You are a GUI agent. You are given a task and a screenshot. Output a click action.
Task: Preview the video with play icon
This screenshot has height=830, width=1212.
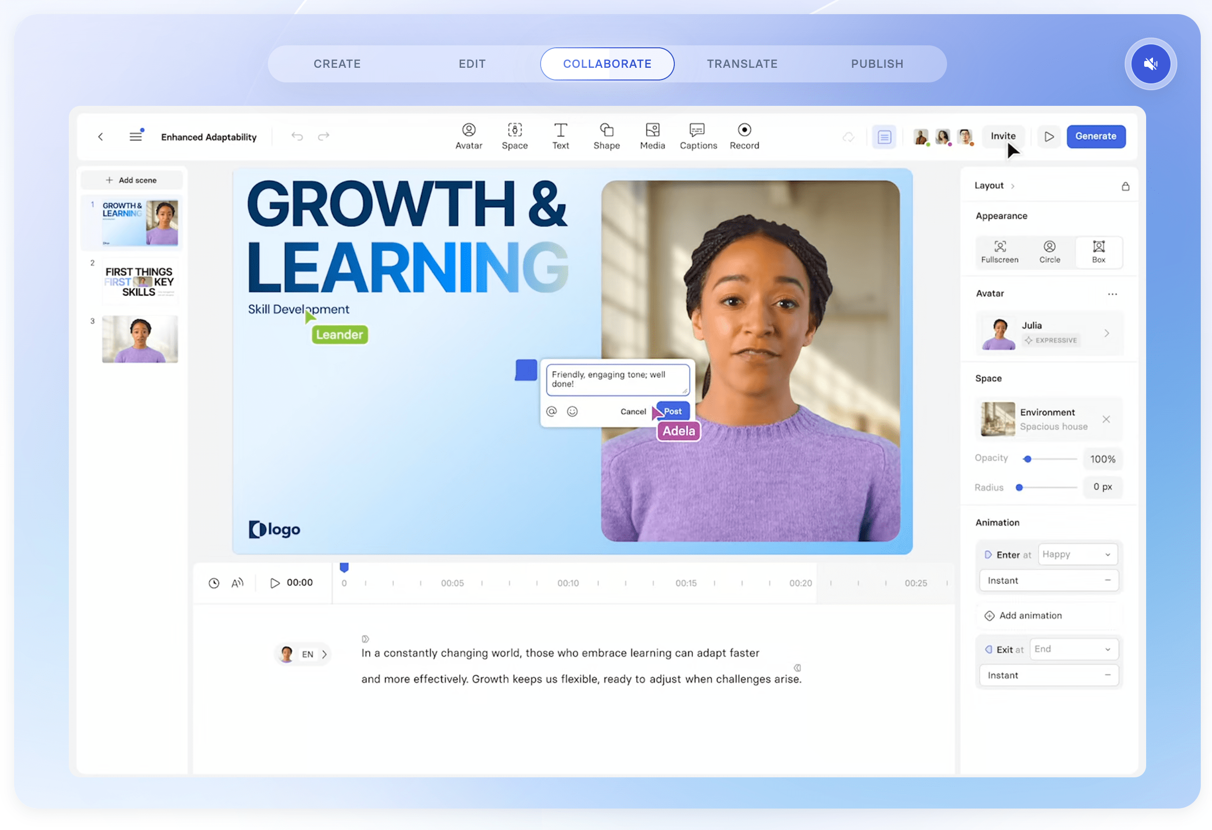point(1049,137)
